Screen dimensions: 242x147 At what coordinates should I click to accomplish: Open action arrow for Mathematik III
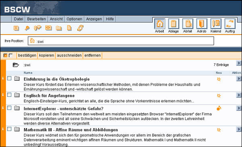[x=239, y=129]
